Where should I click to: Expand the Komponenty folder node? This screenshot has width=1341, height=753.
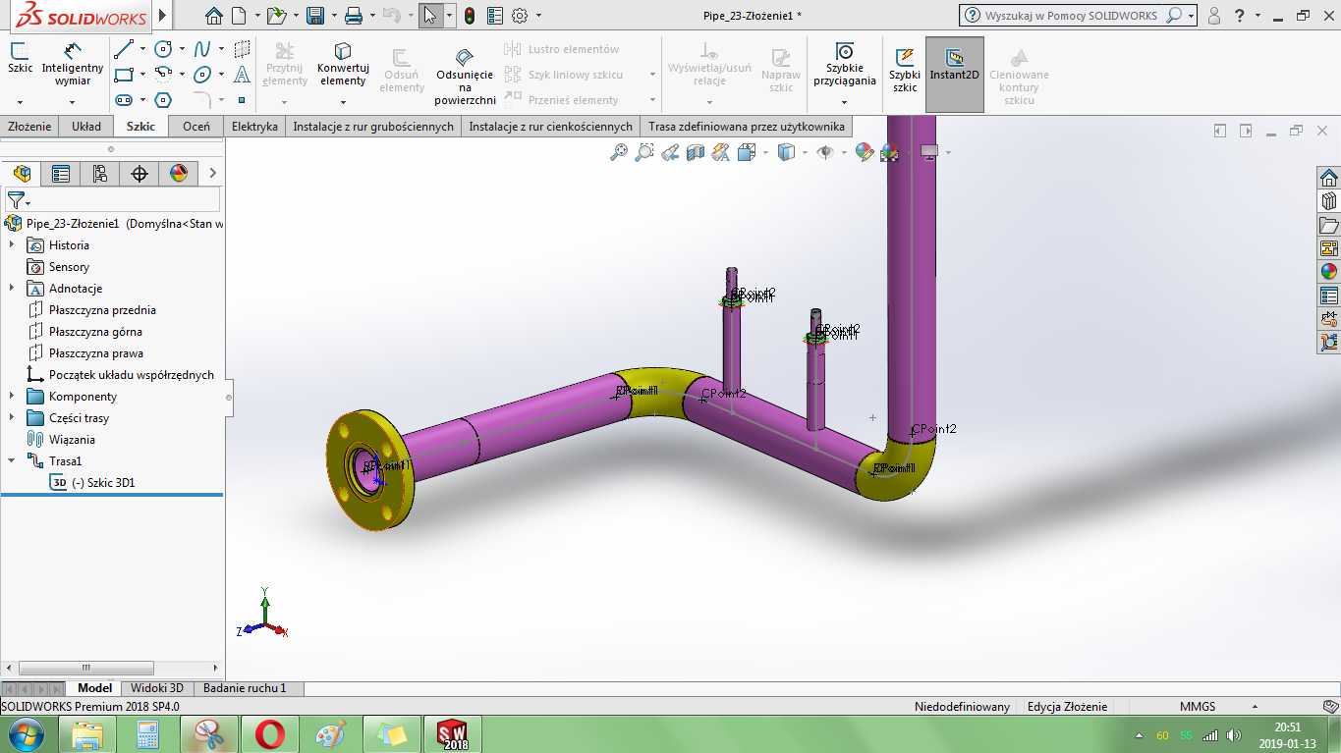(x=12, y=396)
